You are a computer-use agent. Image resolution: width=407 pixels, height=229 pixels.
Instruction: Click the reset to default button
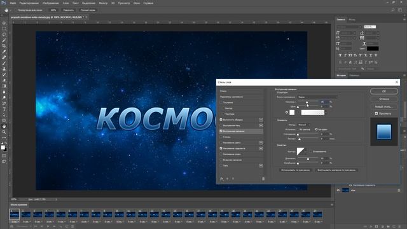tap(336, 170)
